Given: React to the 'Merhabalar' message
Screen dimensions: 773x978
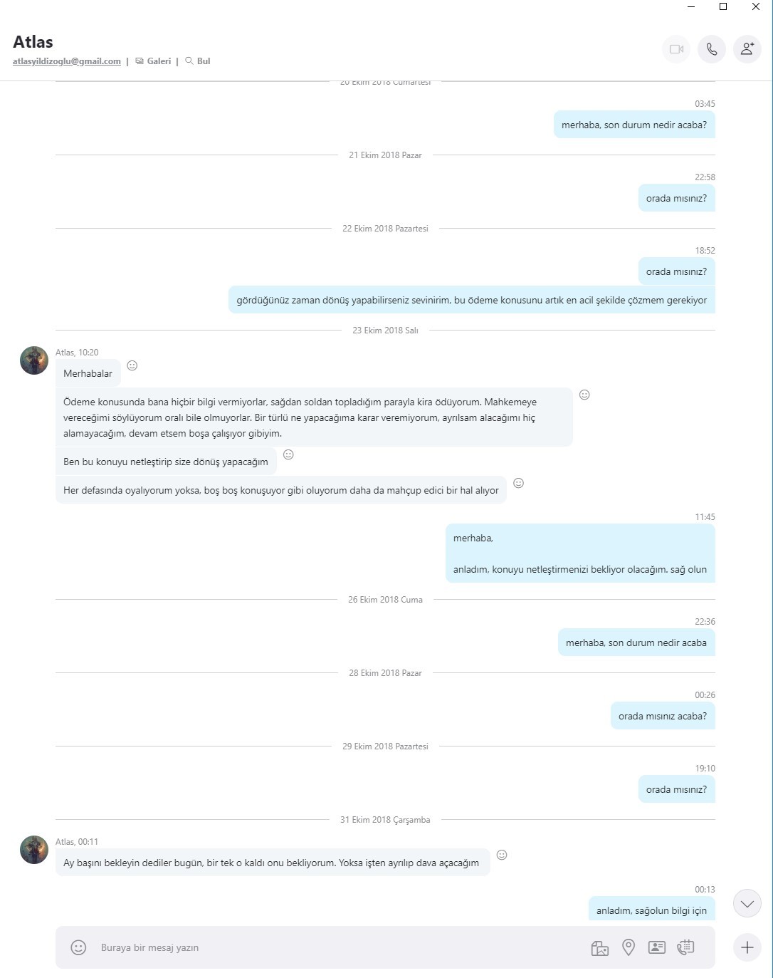Looking at the screenshot, I should click(132, 365).
